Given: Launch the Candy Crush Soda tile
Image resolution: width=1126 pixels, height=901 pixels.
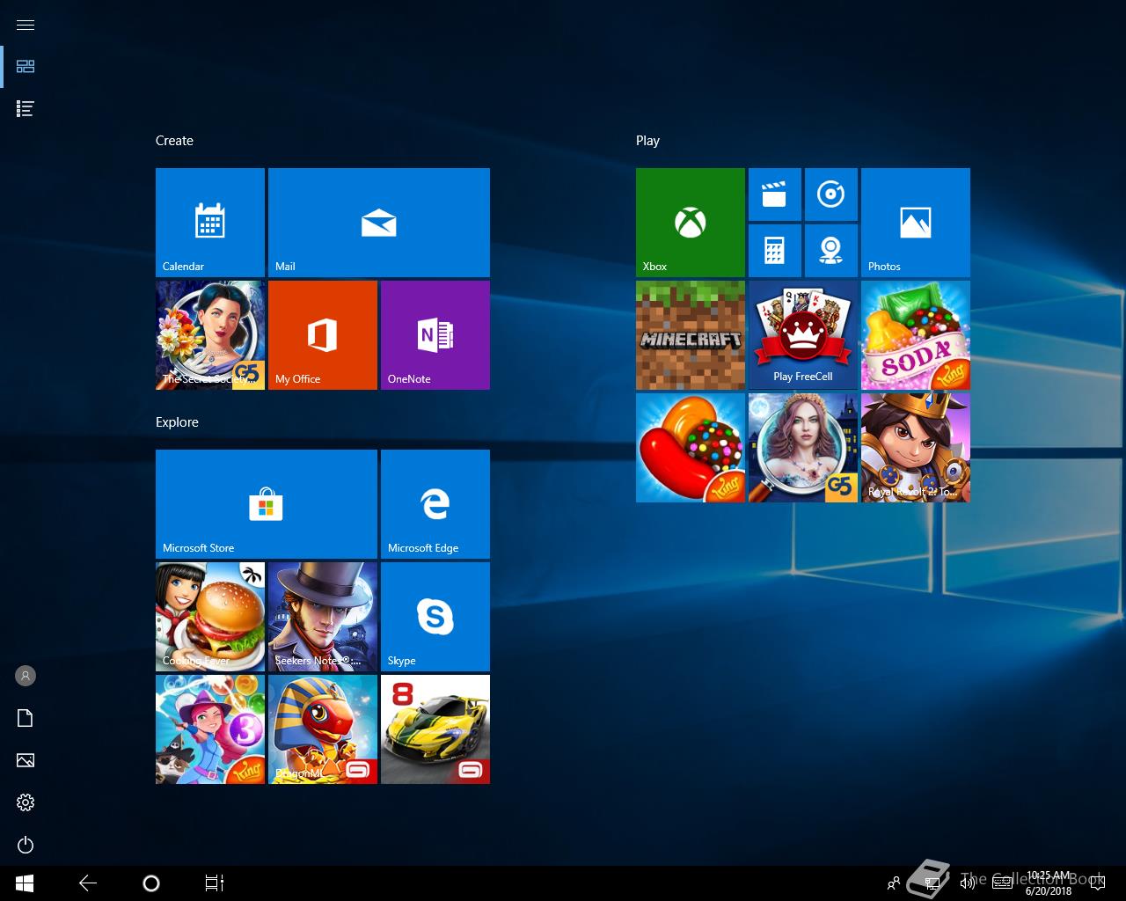Looking at the screenshot, I should coord(916,335).
